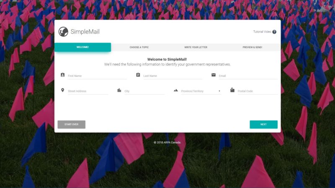Focus the First Name input field
This screenshot has width=335, height=188.
tap(98, 76)
